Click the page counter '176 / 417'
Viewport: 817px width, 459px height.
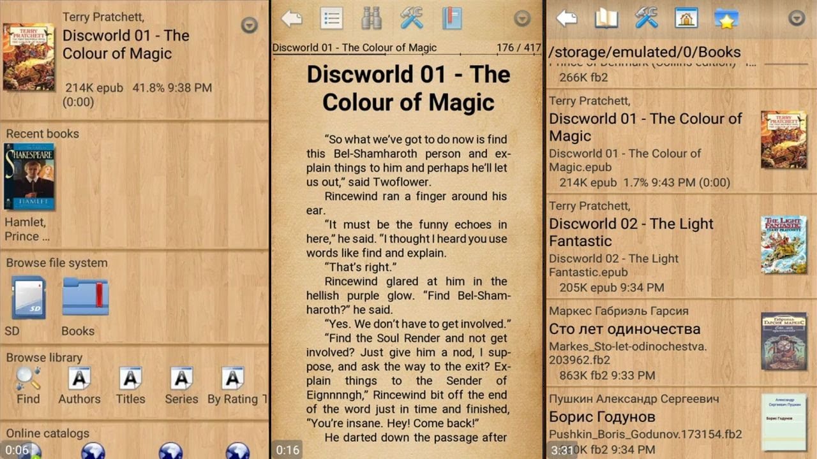click(x=518, y=48)
